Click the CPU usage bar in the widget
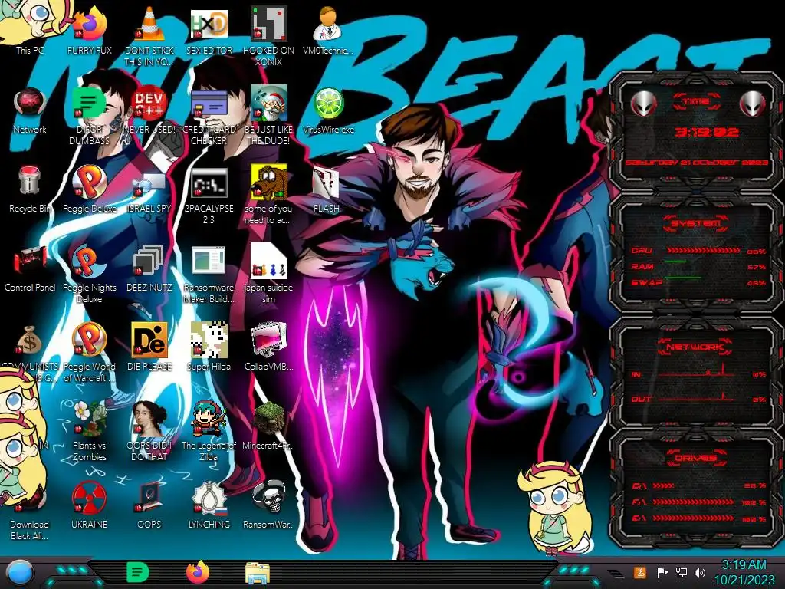This screenshot has width=785, height=589. 704,250
